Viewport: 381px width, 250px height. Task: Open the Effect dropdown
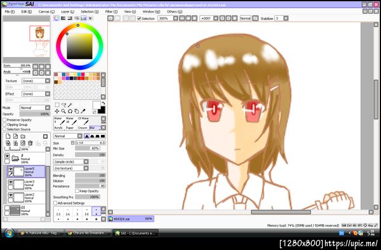pyautogui.click(x=36, y=94)
